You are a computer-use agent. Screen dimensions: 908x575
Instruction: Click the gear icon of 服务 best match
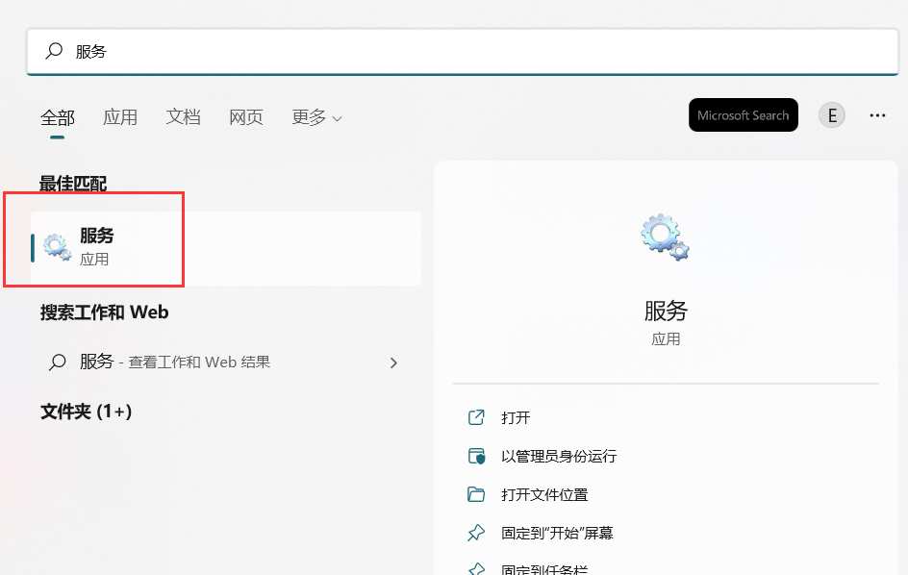(58, 247)
